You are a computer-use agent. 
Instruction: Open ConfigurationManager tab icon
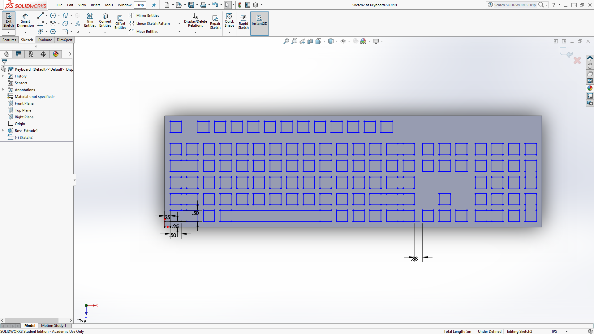(31, 54)
